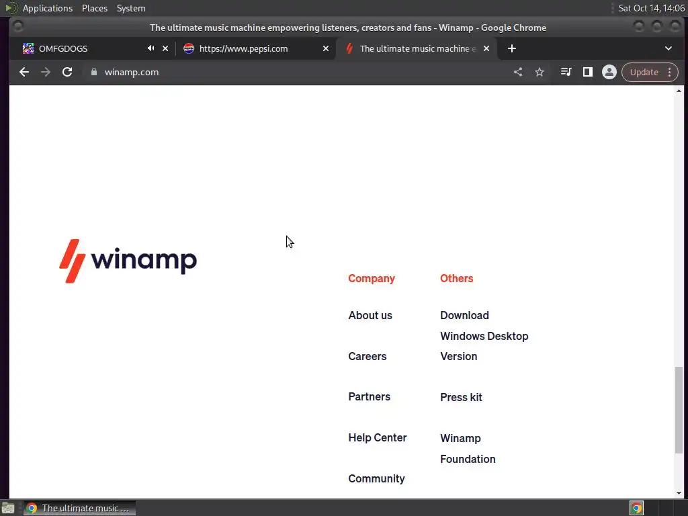Open the Winamp Foundation link

tap(468, 448)
